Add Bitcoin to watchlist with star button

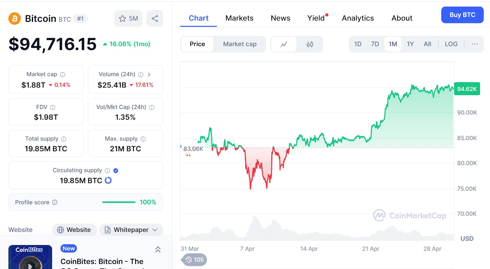[128, 19]
